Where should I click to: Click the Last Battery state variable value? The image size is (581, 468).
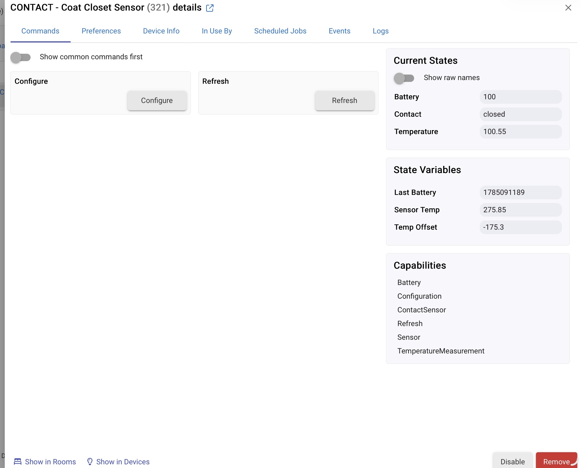pyautogui.click(x=521, y=193)
